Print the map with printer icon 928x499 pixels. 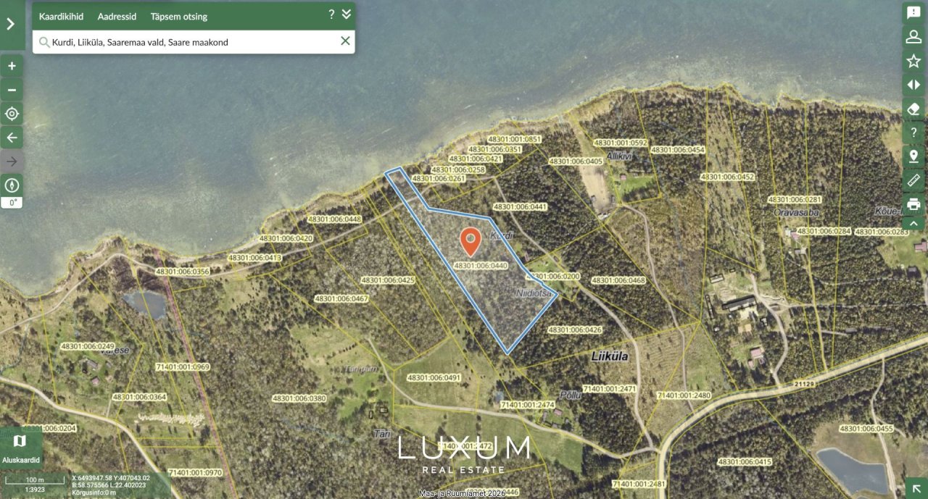[913, 204]
